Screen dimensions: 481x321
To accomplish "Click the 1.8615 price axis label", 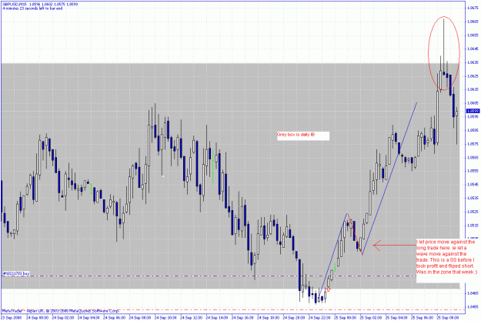I will click(473, 89).
